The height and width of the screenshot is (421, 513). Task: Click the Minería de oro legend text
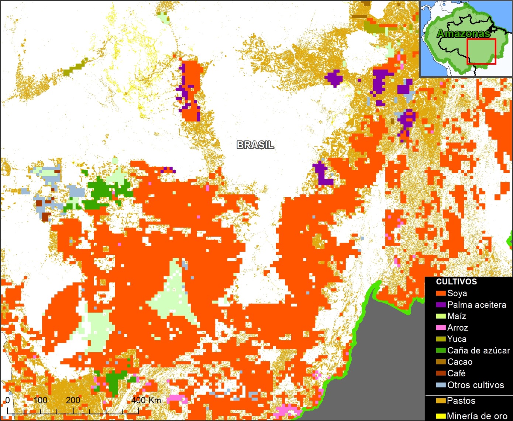(x=476, y=416)
